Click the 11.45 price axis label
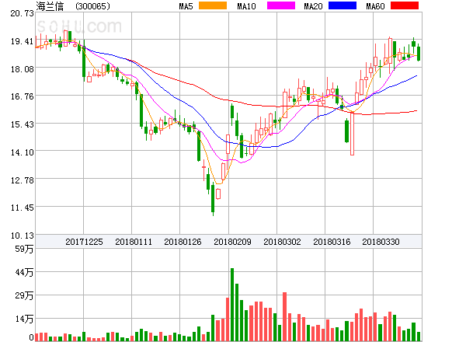 click(22, 208)
